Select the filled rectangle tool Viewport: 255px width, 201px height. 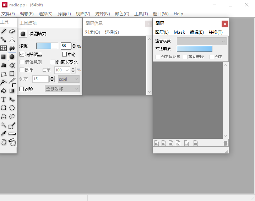(4, 56)
